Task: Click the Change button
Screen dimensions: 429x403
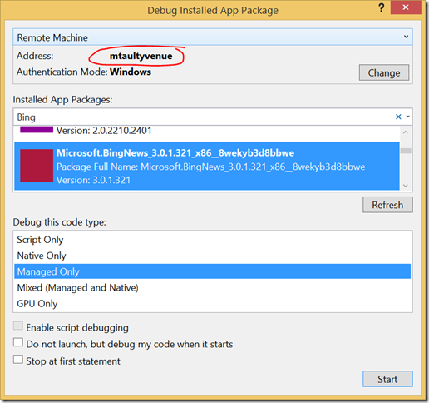Action: [384, 72]
